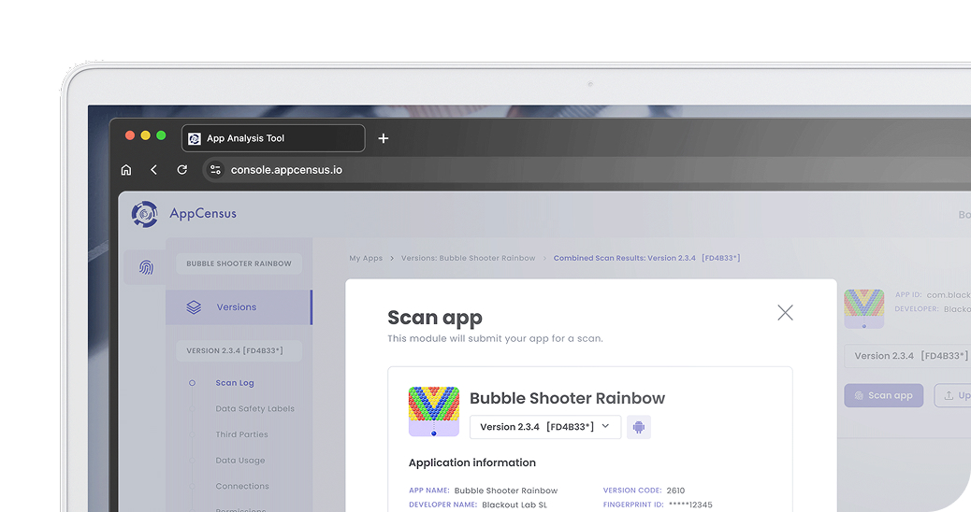Click the background Scan app button

click(884, 396)
